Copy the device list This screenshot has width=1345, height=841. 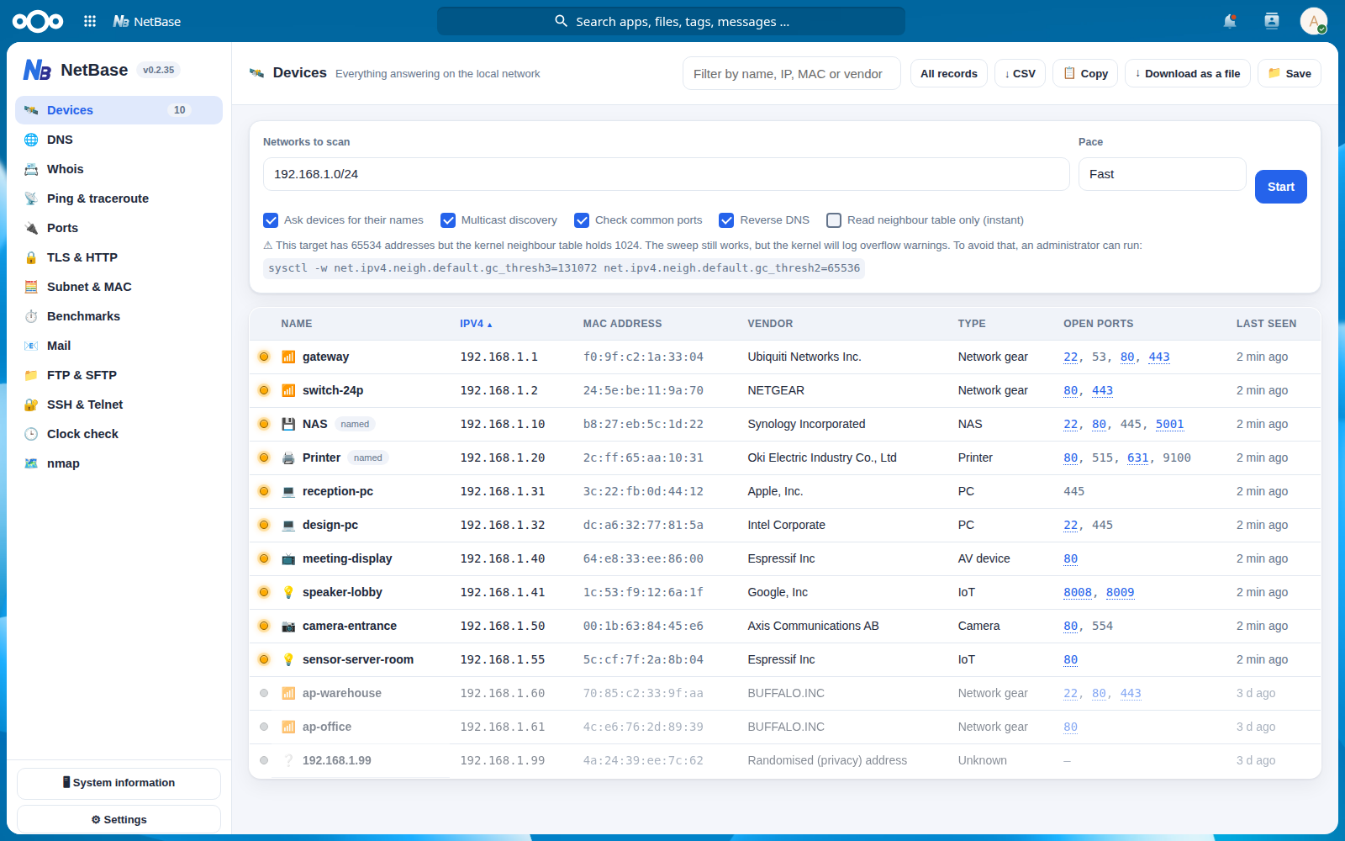(1085, 74)
